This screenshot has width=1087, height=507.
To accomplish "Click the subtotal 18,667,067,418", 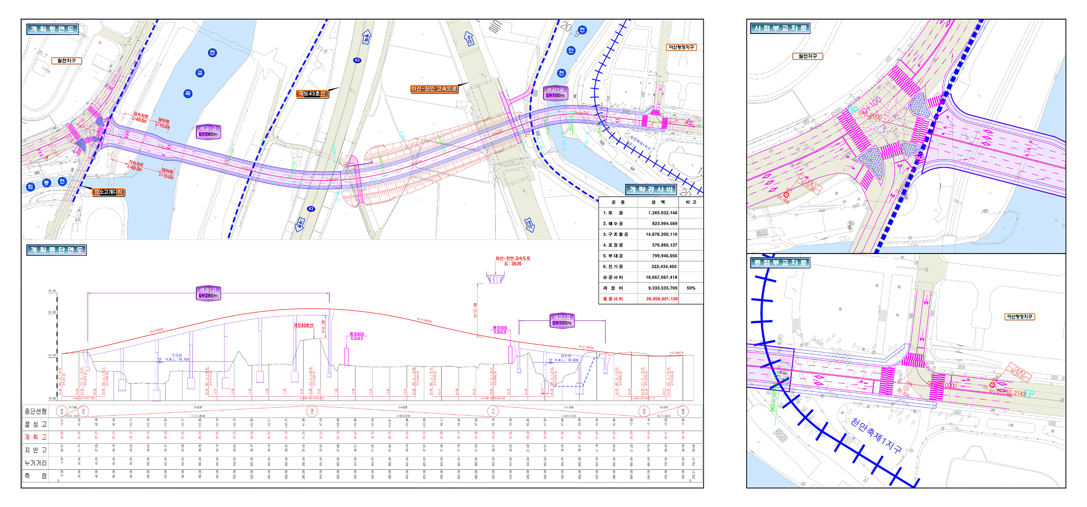I will pos(661,277).
